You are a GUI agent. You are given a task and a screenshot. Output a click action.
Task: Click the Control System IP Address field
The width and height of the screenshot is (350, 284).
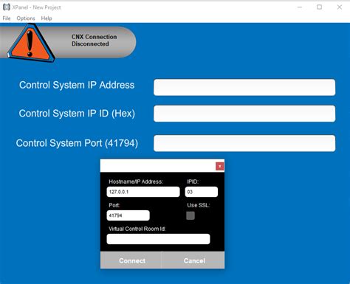coord(244,87)
